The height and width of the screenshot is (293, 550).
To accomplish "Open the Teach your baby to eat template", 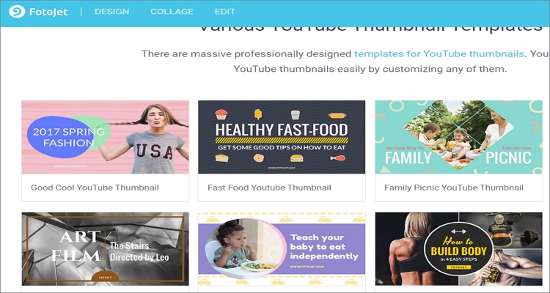I will click(282, 249).
